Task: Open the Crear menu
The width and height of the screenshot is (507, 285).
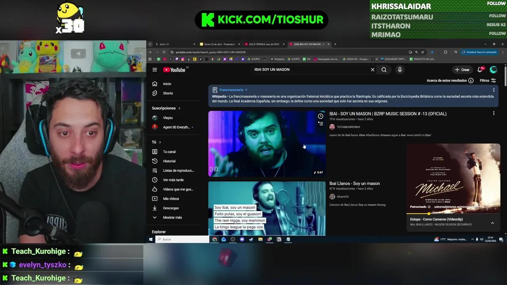Action: (x=462, y=70)
